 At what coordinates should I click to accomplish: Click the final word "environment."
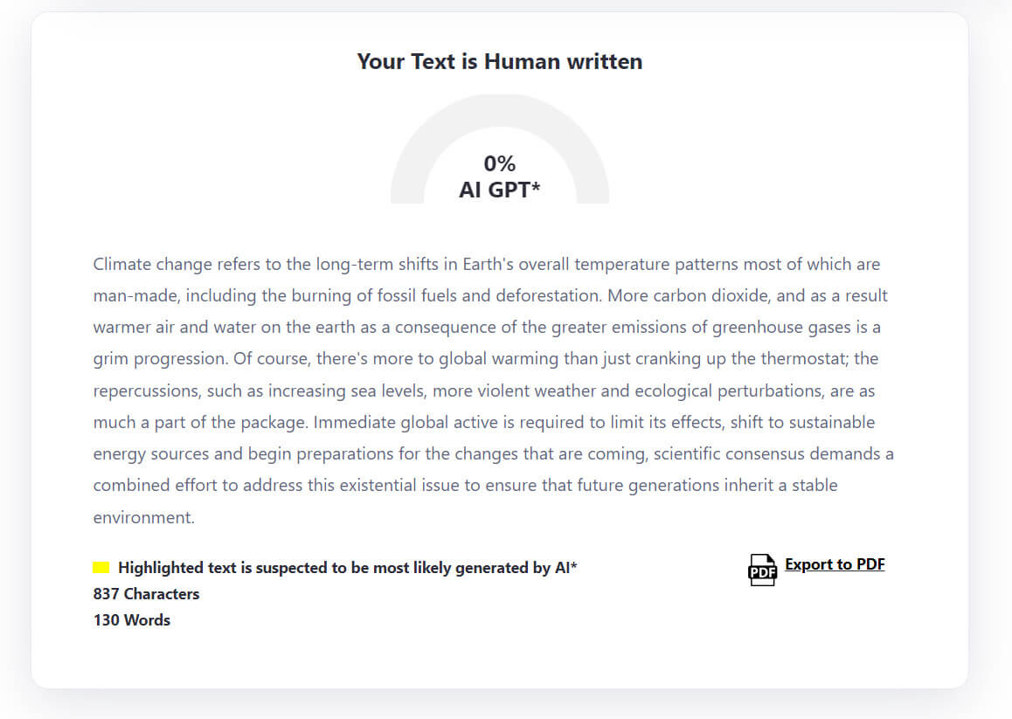pos(143,517)
